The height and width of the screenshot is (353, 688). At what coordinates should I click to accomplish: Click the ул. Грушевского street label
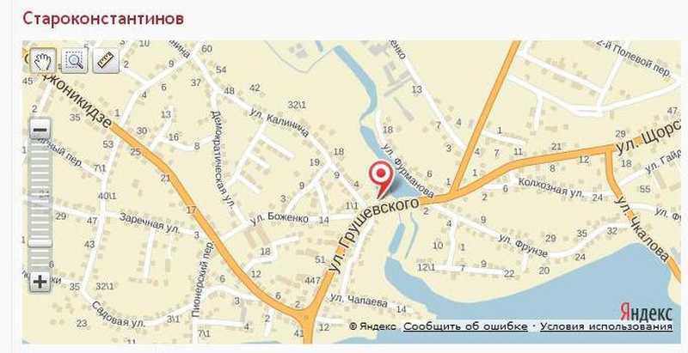(x=373, y=235)
